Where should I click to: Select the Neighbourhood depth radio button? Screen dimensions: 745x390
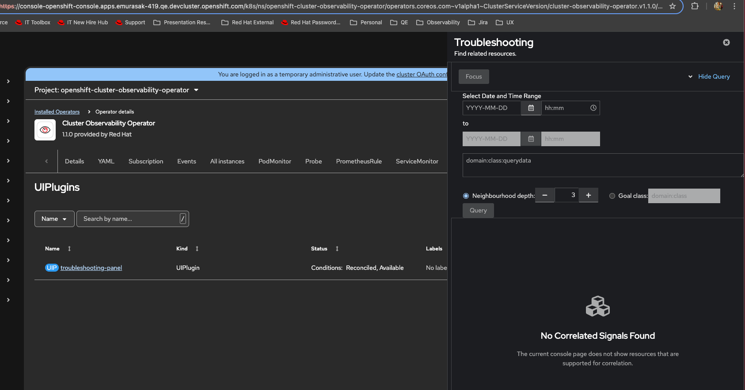(466, 196)
